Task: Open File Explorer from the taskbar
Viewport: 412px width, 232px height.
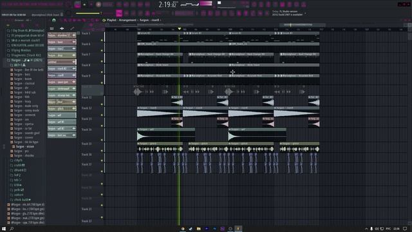Action: tap(199, 229)
